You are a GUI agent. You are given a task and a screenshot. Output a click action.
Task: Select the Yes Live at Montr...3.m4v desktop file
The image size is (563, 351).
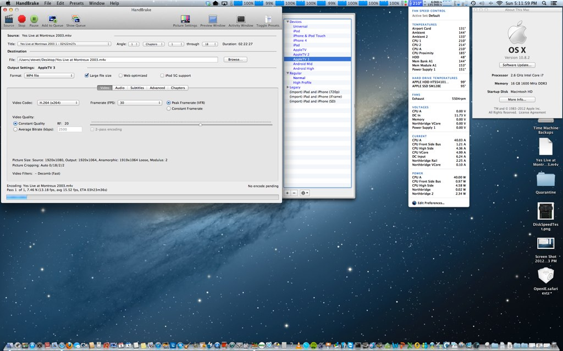(x=545, y=146)
